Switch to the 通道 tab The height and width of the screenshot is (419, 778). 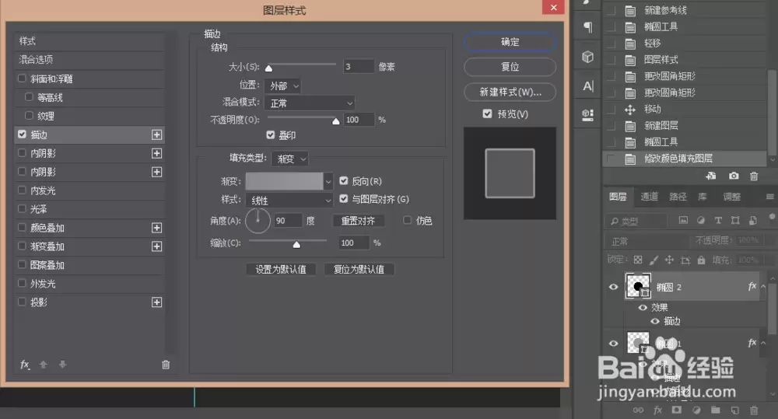click(649, 197)
